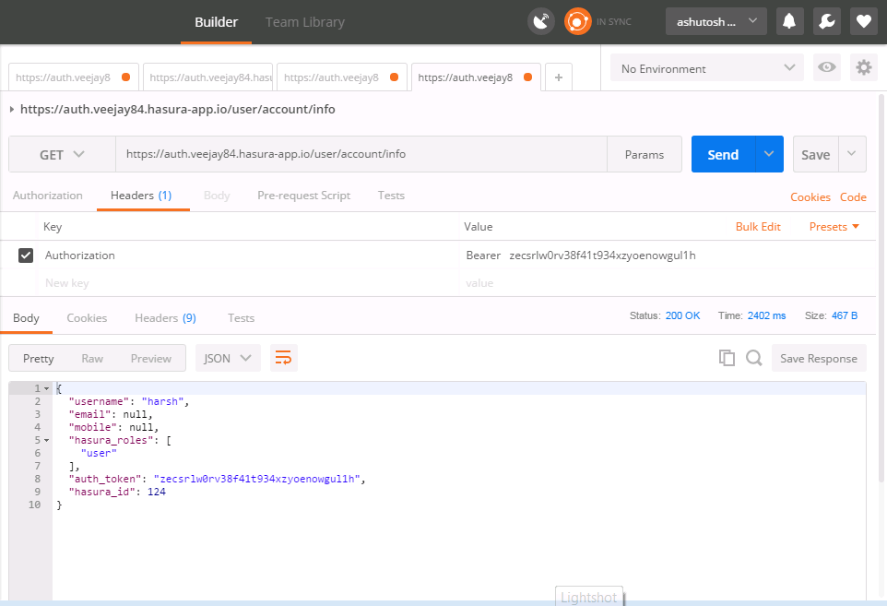
Task: Switch to the Team Library tab
Action: (305, 22)
